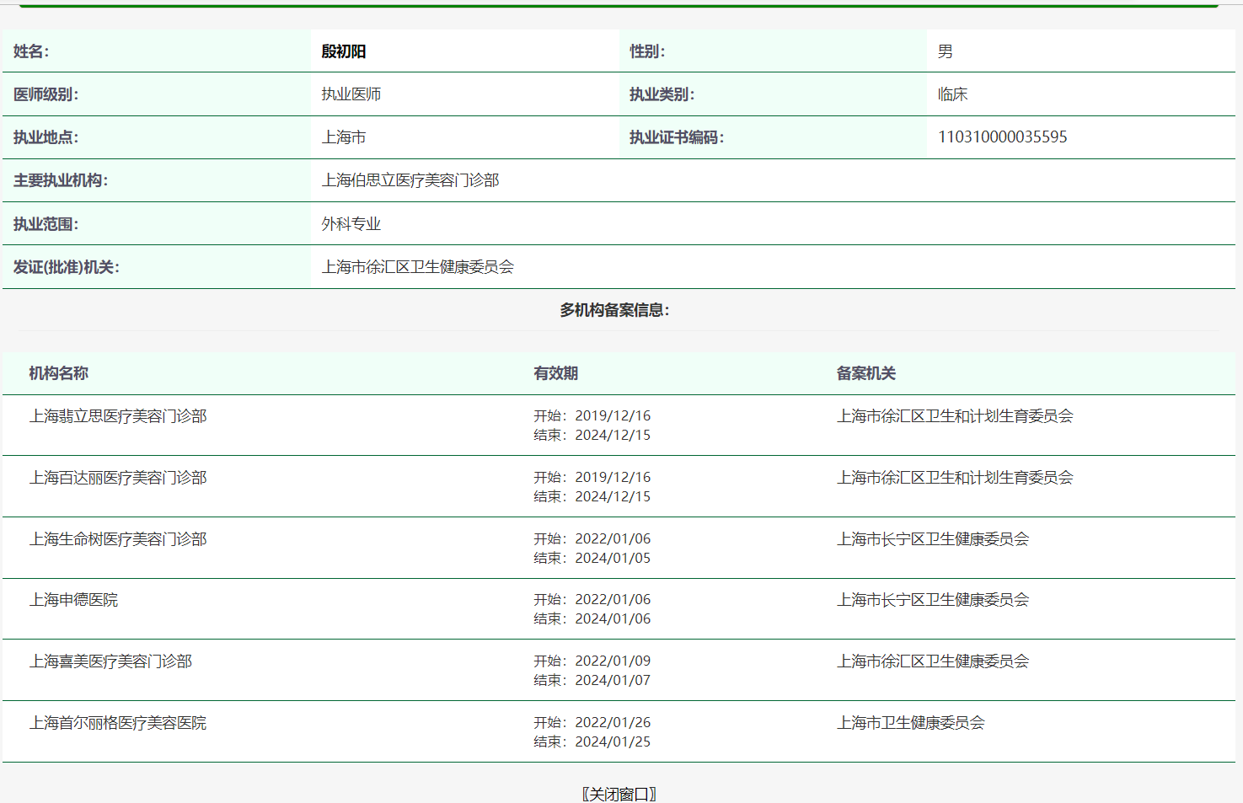Click the 执业范围 label
1243x803 pixels.
tap(46, 224)
